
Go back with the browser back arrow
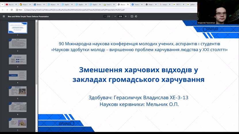(3, 10)
